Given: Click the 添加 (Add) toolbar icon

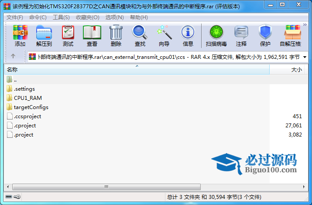Looking at the screenshot, I should 20,36.
